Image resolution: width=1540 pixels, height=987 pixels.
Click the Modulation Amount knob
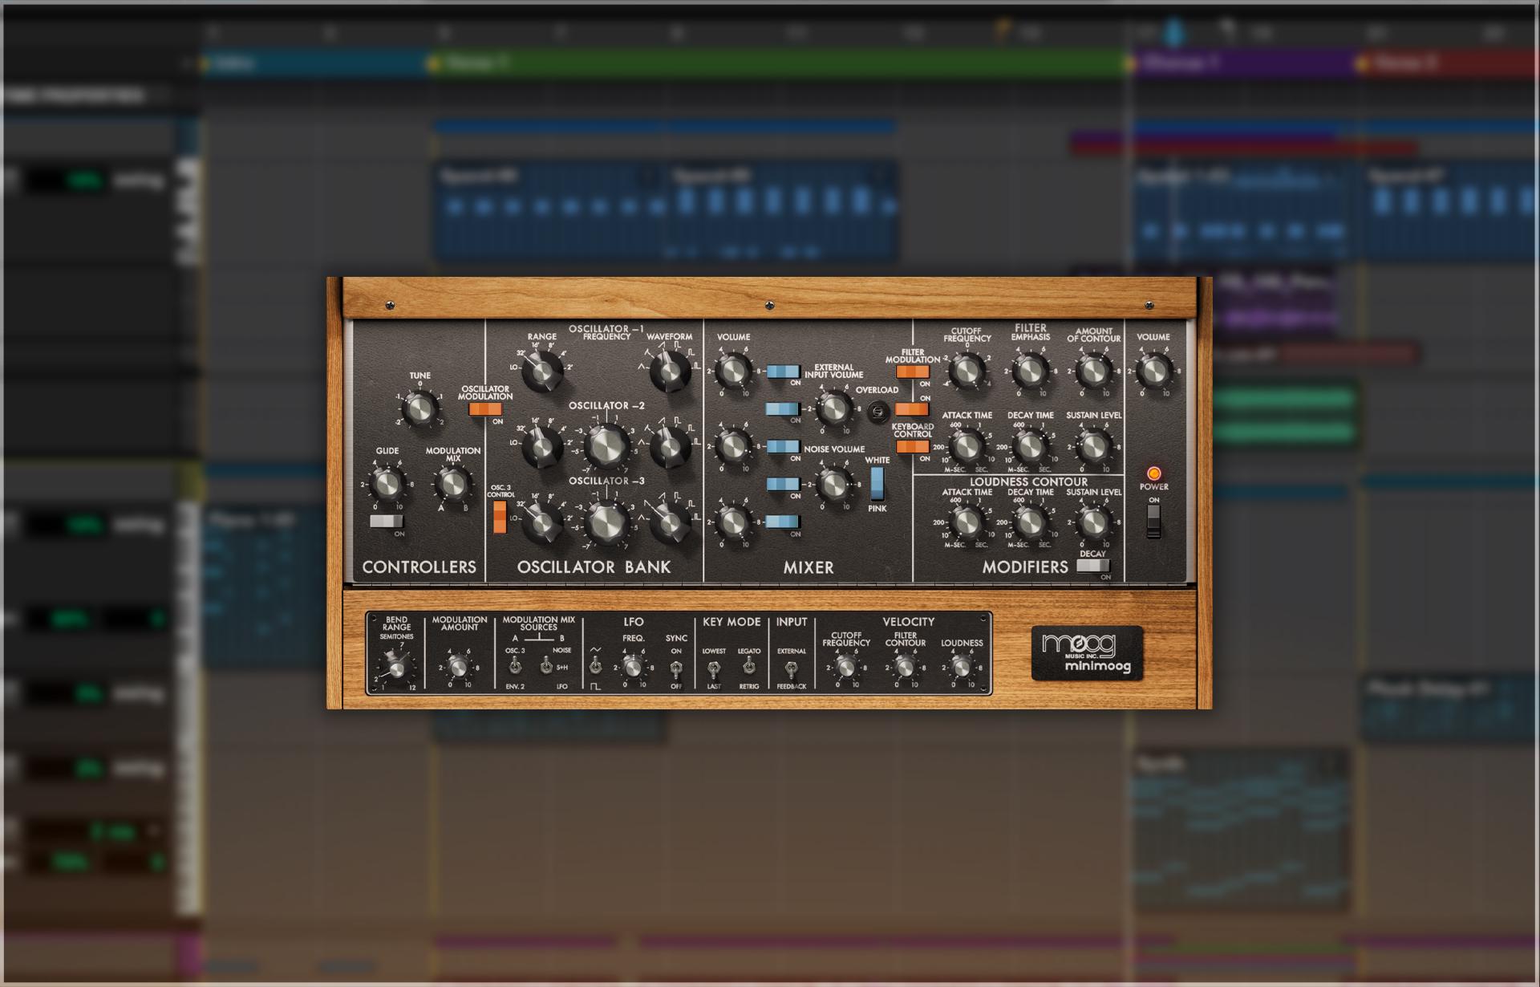[x=457, y=667]
